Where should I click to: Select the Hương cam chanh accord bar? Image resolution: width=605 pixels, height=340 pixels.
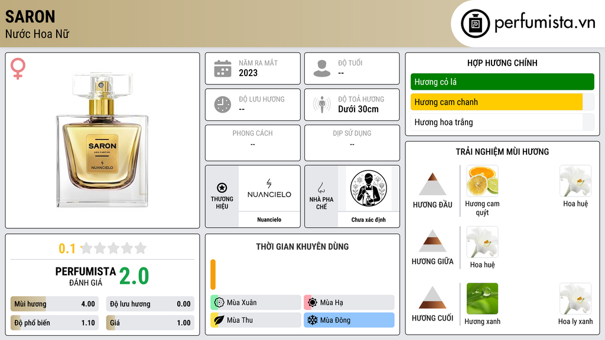502,102
